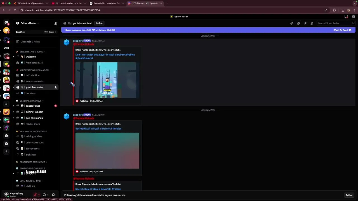Screen dimensions: 358x201
Task: Open bot-commands channel
Action: tap(36, 118)
